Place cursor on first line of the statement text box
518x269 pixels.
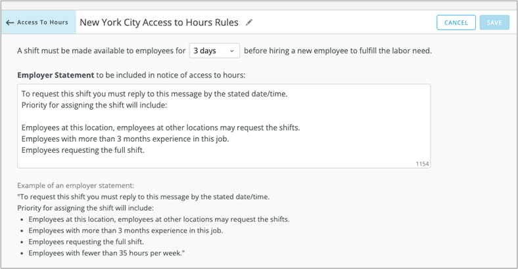[154, 94]
